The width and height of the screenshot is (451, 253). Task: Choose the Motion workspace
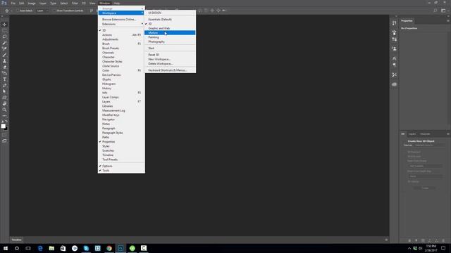170,33
